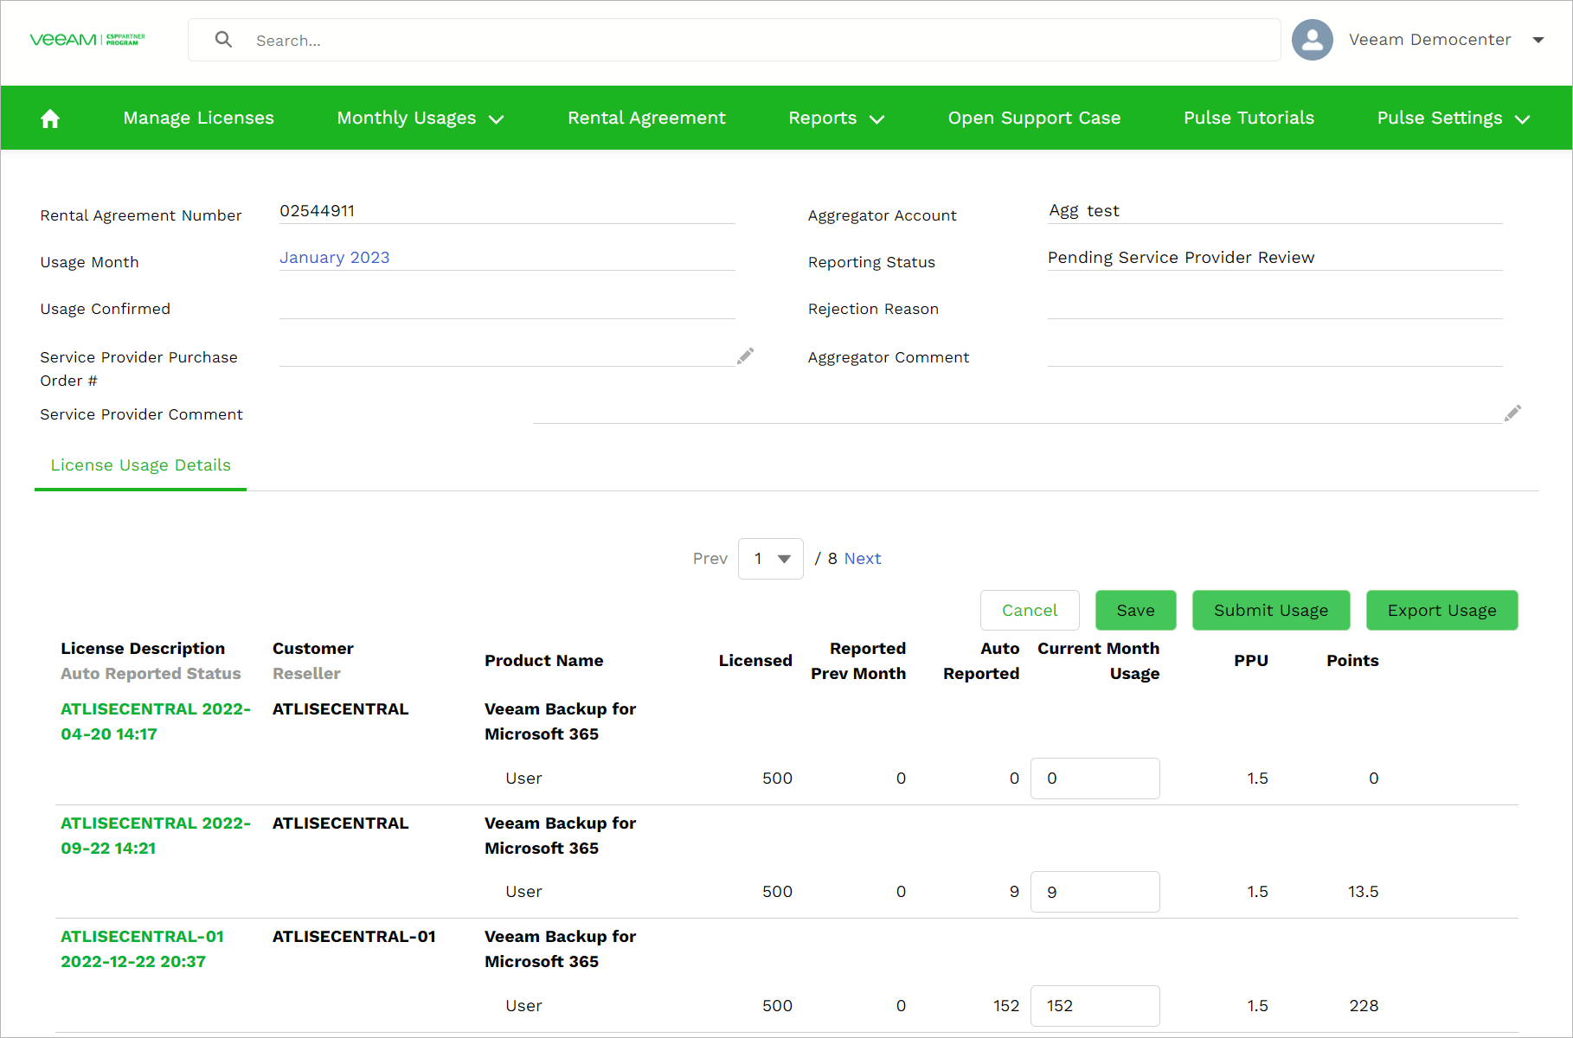Go to Next page link
Screen dimensions: 1573x1038
click(x=862, y=559)
